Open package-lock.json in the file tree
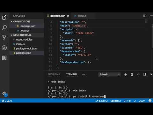Image resolution: width=153 pixels, height=115 pixels. pyautogui.click(x=26, y=49)
